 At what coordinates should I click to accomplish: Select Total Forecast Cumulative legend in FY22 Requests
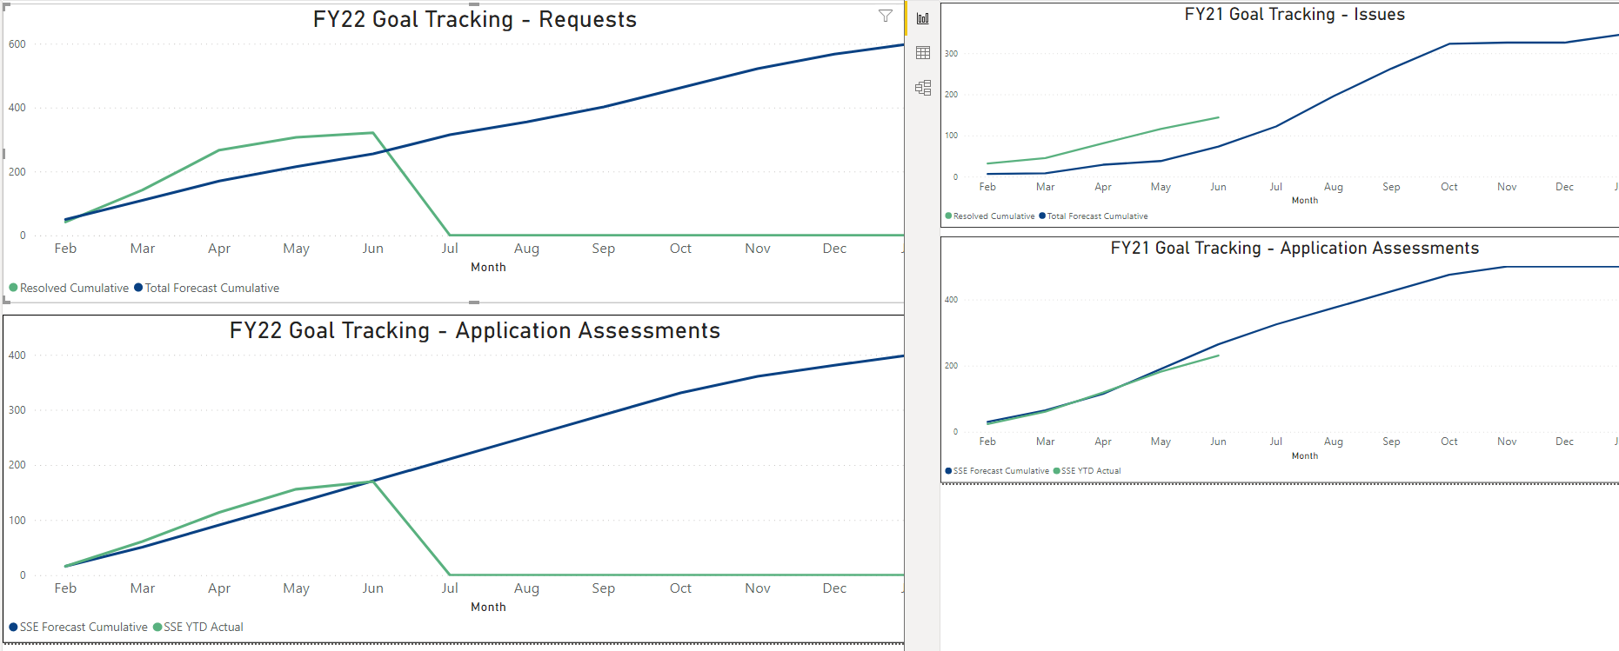[207, 288]
